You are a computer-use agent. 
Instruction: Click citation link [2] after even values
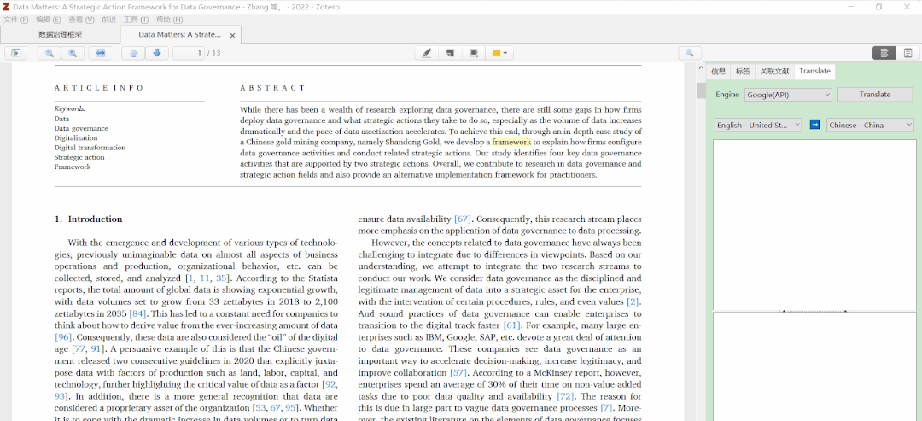click(x=633, y=301)
